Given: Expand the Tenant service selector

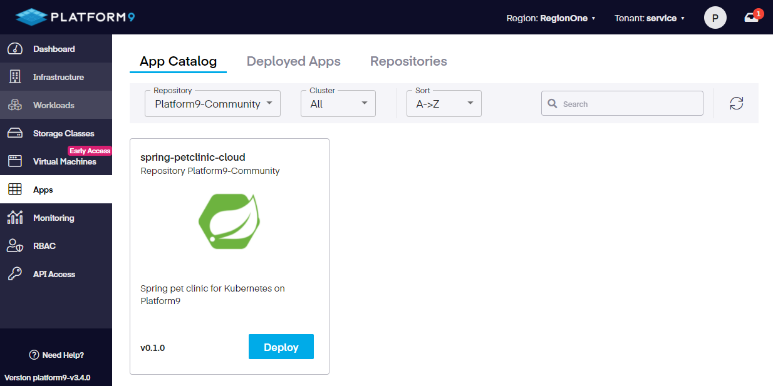Looking at the screenshot, I should [x=650, y=18].
